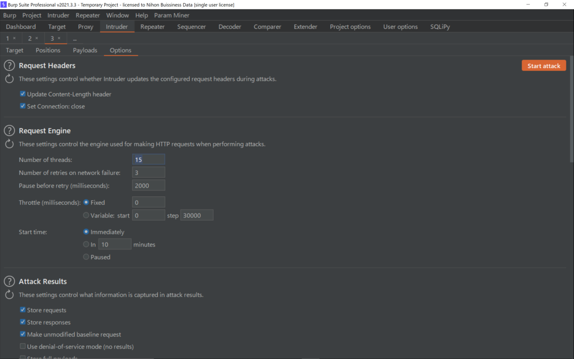Open the Project menu
The width and height of the screenshot is (574, 359).
(x=32, y=15)
